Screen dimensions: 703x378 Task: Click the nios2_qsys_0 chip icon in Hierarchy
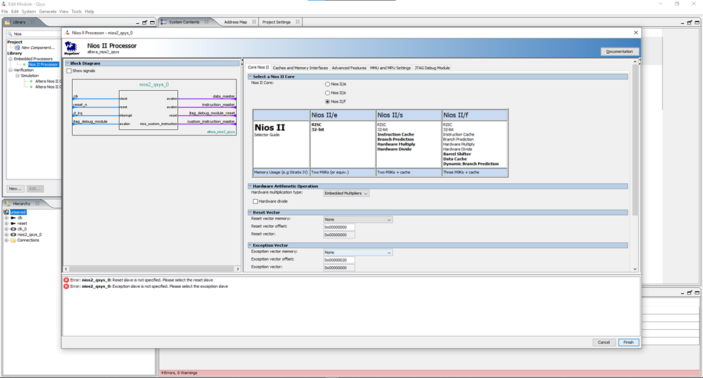coord(13,235)
